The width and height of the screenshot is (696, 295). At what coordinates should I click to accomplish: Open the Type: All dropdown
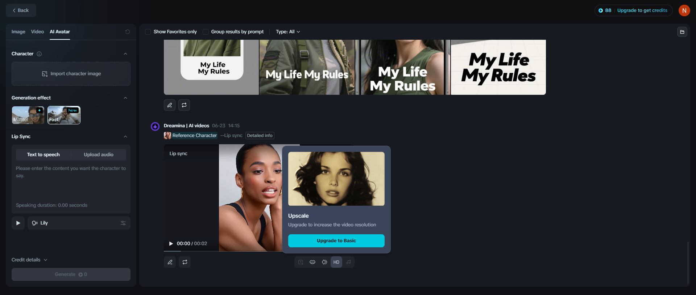pos(288,32)
